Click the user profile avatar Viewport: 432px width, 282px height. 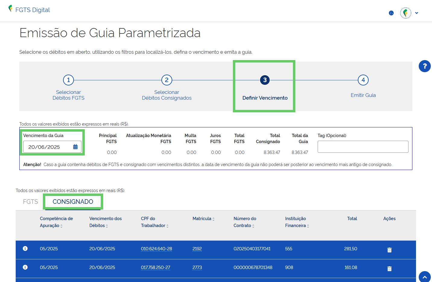tap(406, 13)
